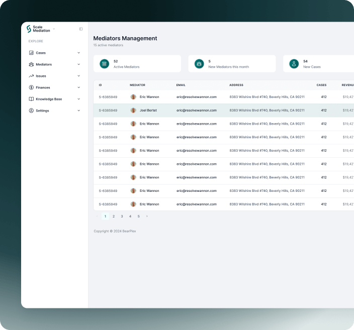
Task: Sort by the Cases column header
Action: 321,85
